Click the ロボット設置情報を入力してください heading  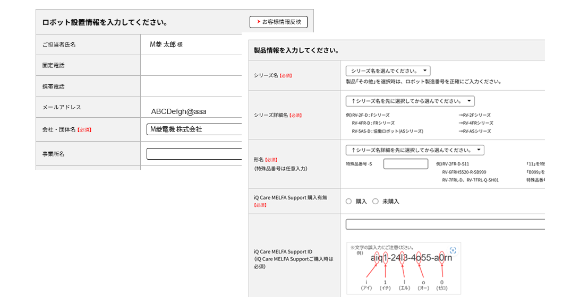(x=105, y=22)
